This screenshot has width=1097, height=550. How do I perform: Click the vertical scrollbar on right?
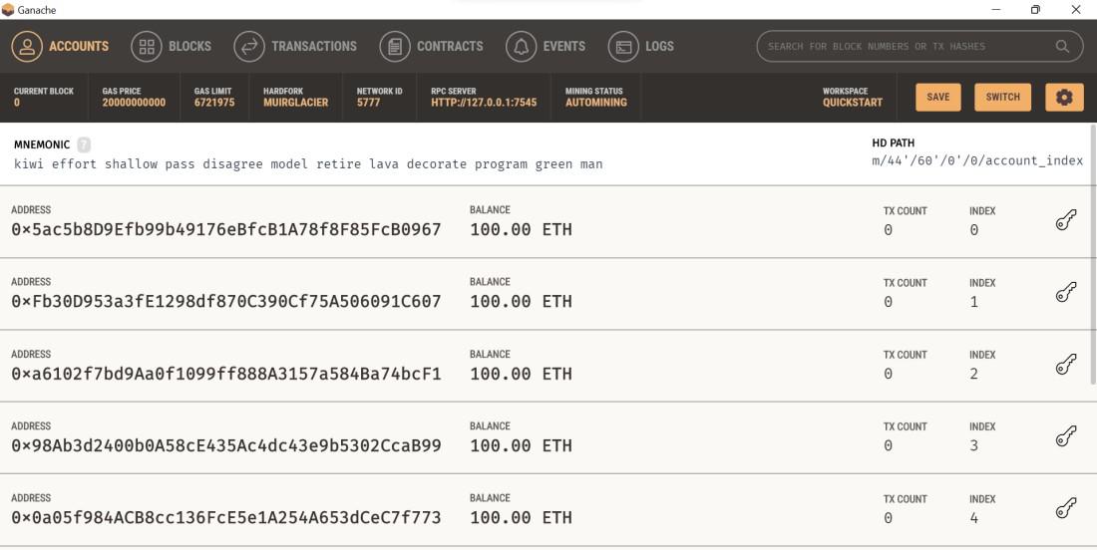coord(1093,249)
